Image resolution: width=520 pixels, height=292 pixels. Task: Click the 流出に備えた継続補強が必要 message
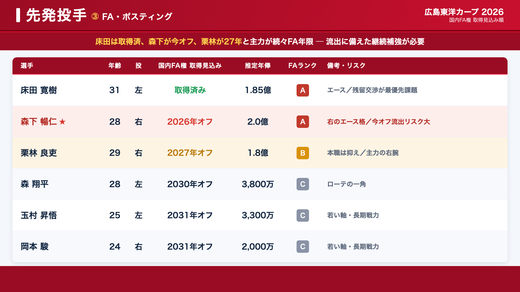tap(375, 41)
